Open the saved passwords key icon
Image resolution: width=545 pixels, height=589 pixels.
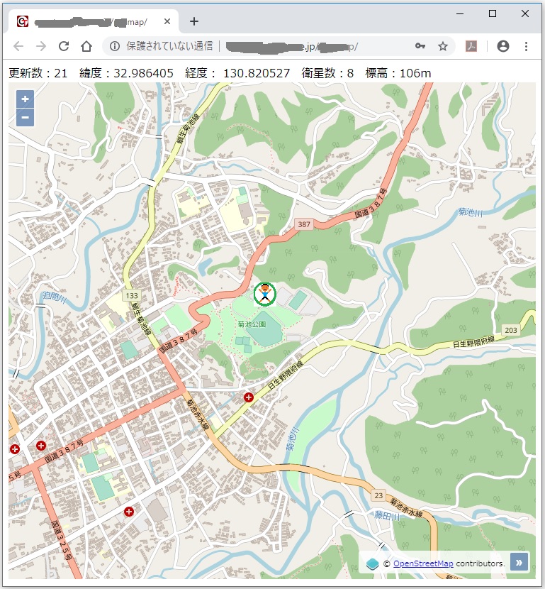(x=420, y=46)
